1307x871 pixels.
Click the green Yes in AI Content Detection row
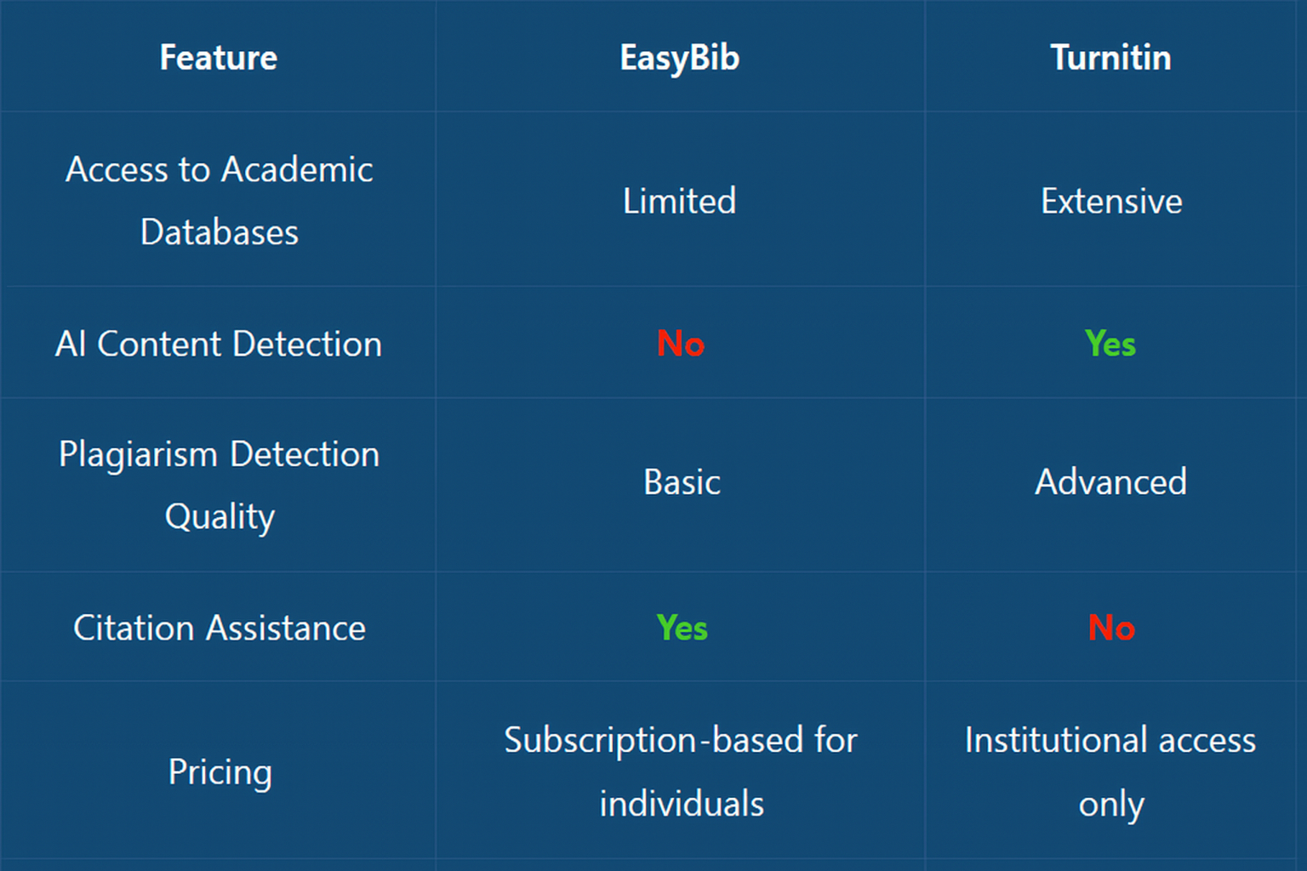point(1110,344)
